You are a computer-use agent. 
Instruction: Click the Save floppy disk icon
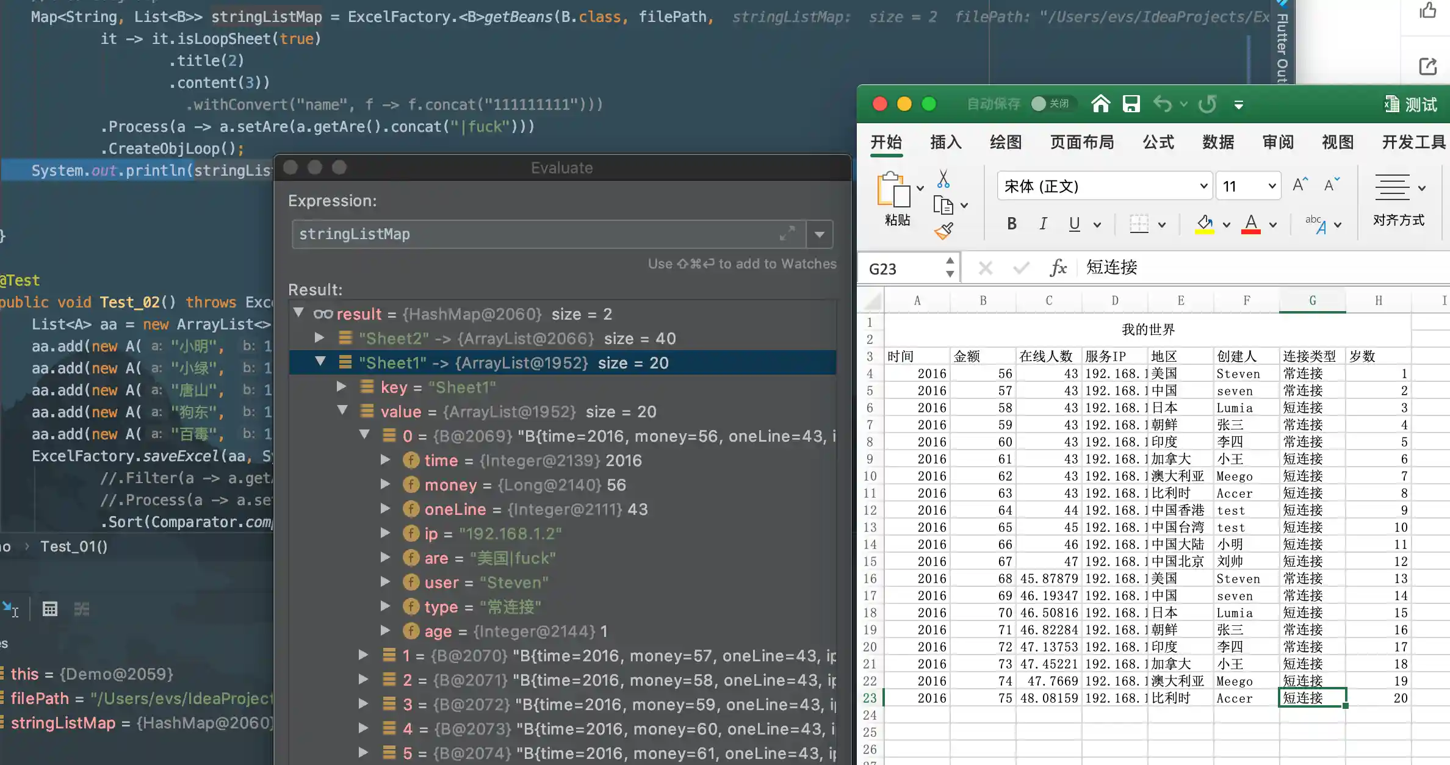point(1131,104)
